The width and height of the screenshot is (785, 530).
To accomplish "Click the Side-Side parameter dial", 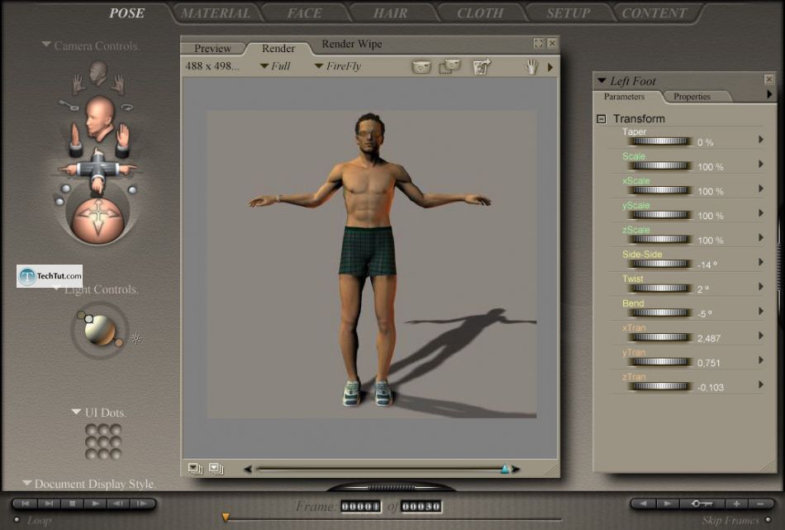I will tap(660, 264).
